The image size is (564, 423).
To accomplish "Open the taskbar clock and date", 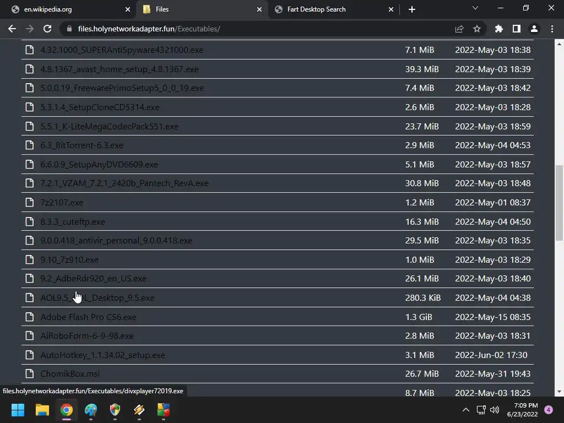I will pos(522,410).
